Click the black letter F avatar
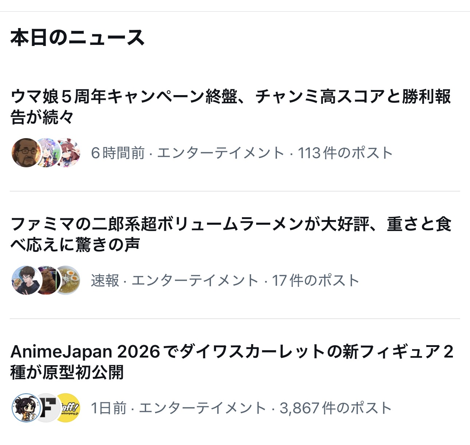The width and height of the screenshot is (470, 445). [x=47, y=408]
